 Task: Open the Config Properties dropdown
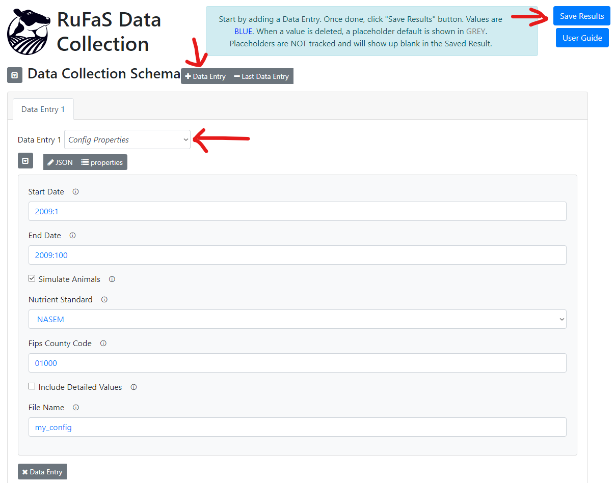tap(127, 139)
